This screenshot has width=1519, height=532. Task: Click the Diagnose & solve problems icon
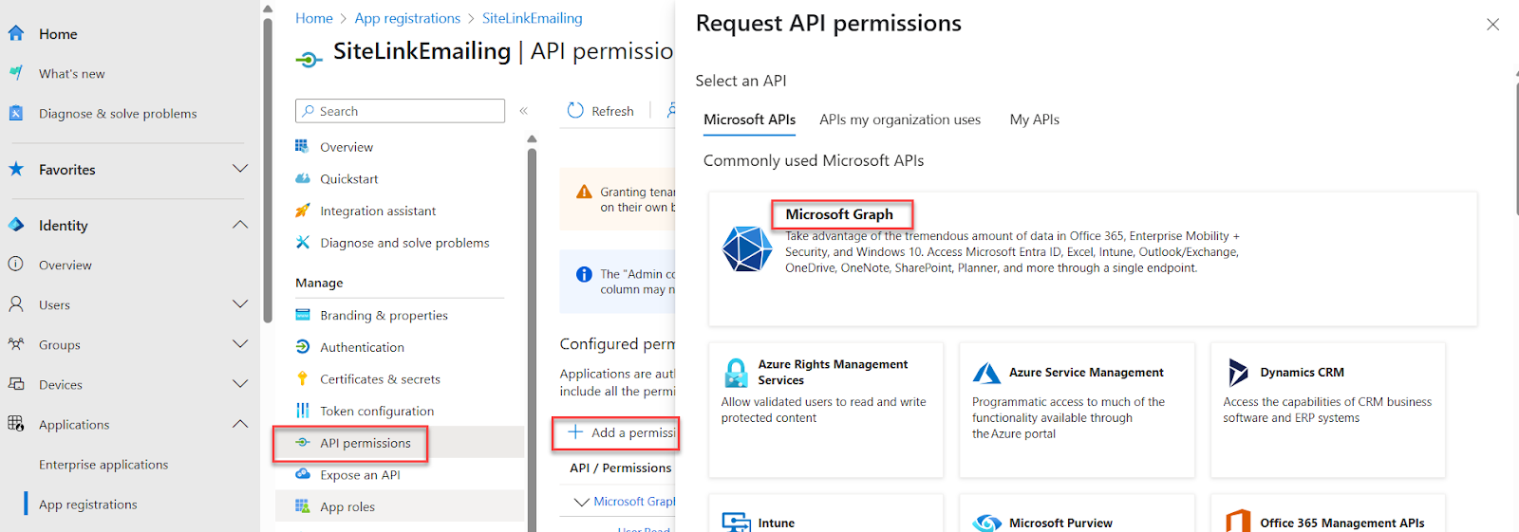click(x=15, y=113)
